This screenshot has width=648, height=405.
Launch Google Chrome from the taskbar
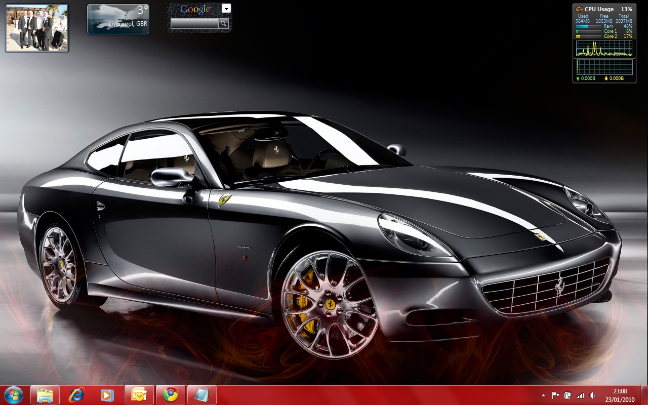pos(170,395)
